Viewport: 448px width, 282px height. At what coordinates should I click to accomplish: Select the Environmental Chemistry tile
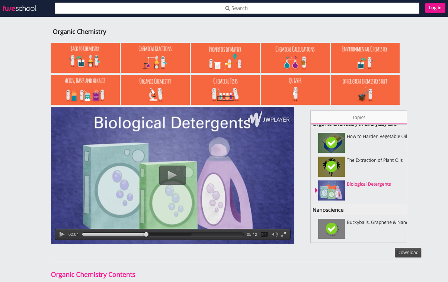365,58
